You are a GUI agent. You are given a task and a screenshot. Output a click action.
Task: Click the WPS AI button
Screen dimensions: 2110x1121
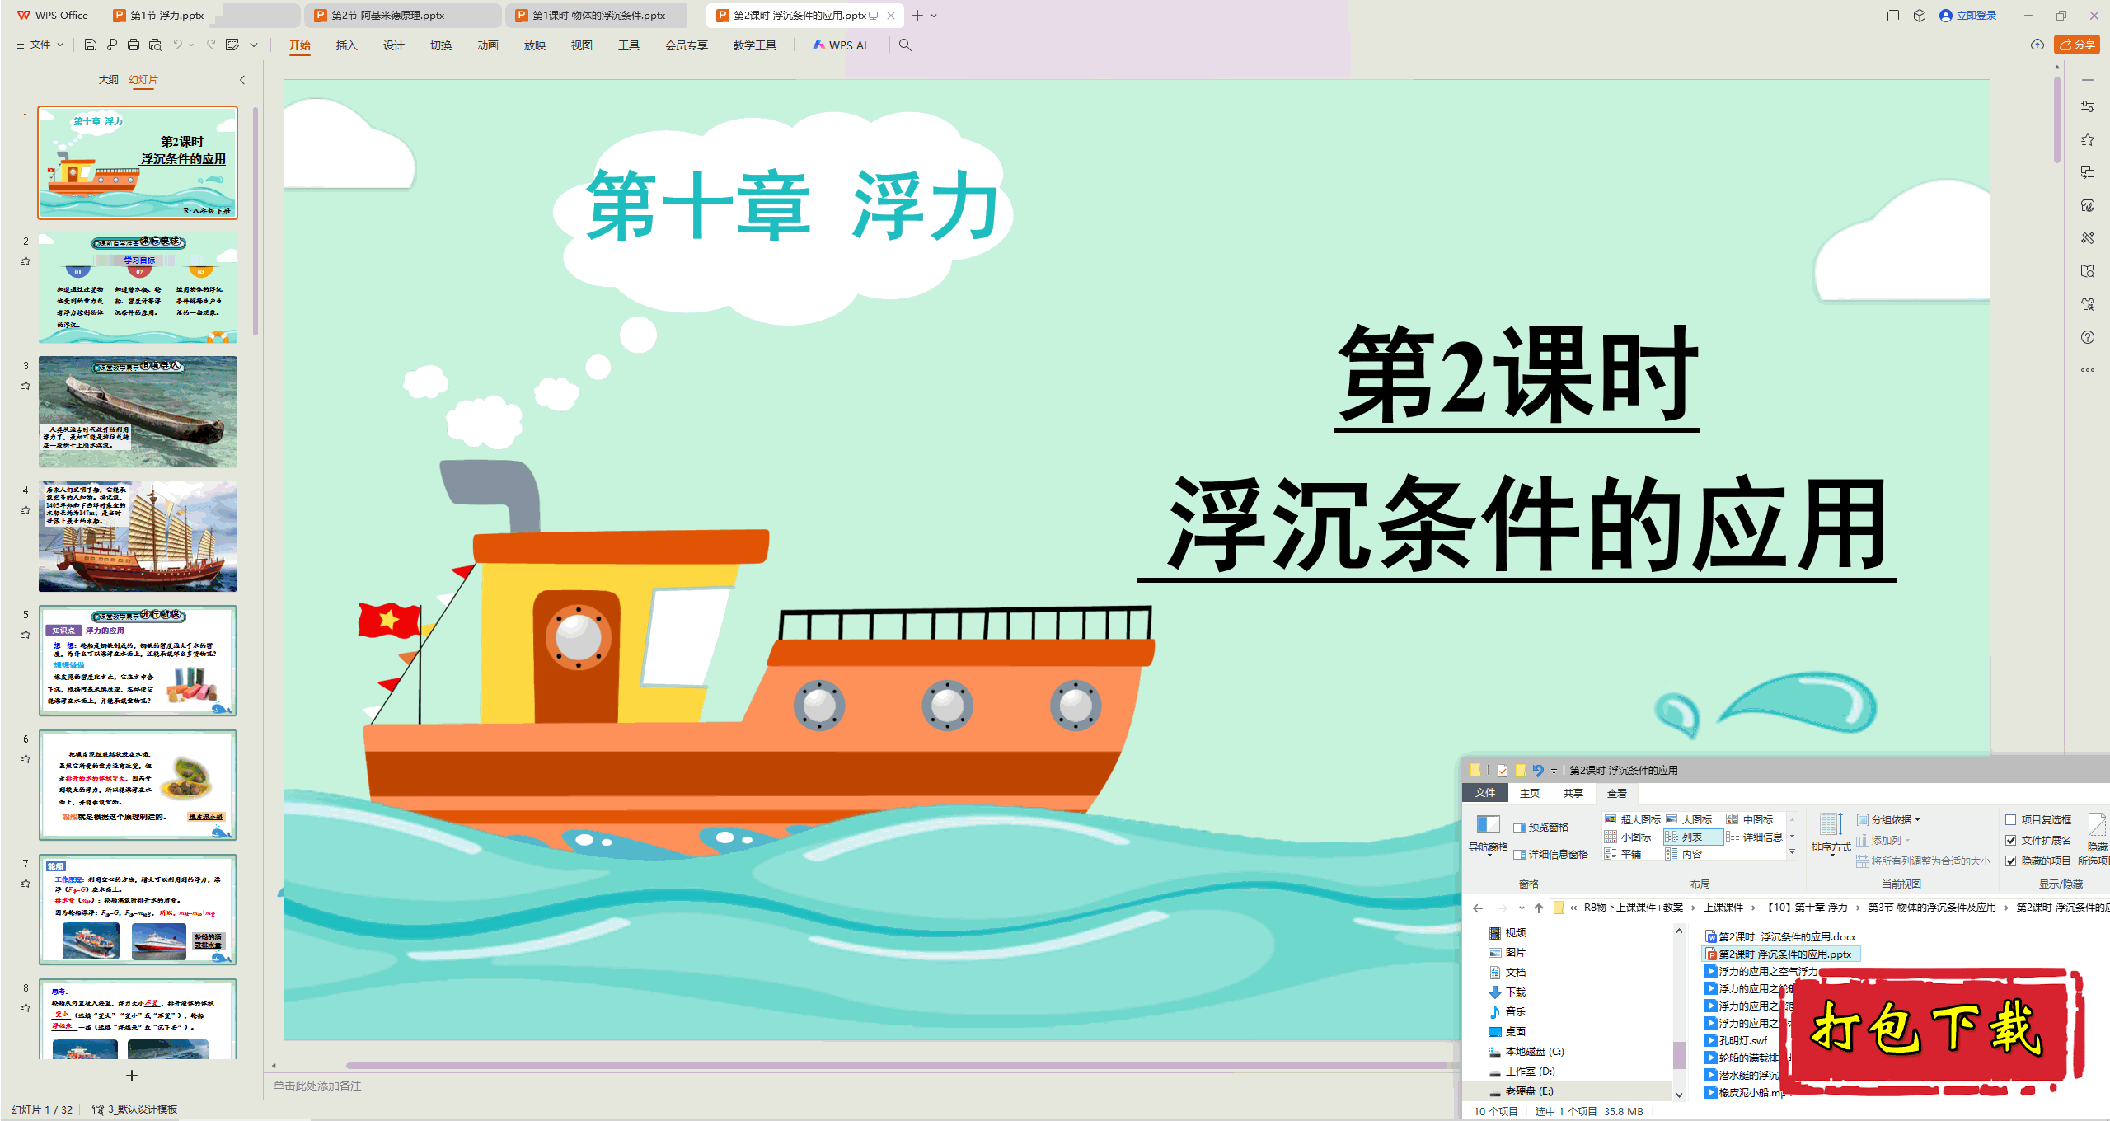point(840,45)
